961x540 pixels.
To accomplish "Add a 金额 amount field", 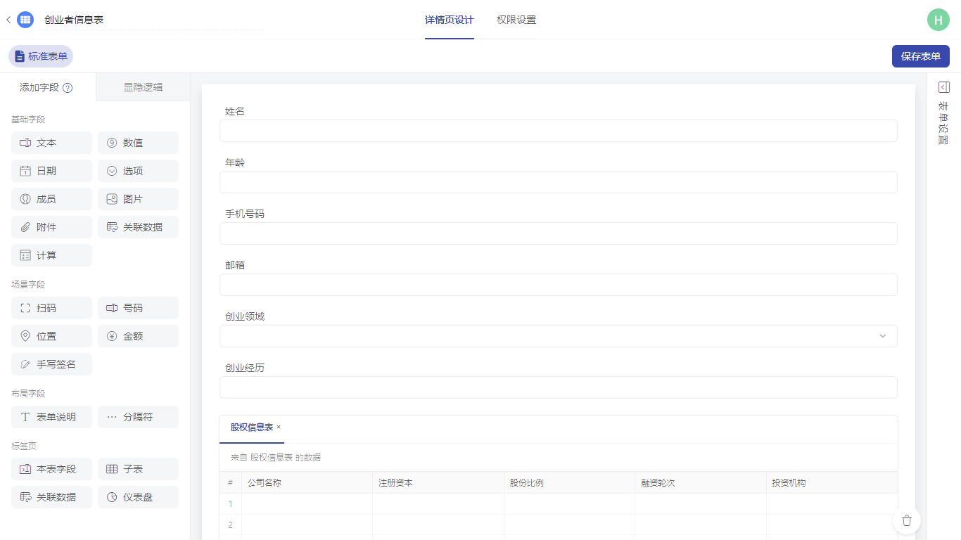I will pos(138,336).
